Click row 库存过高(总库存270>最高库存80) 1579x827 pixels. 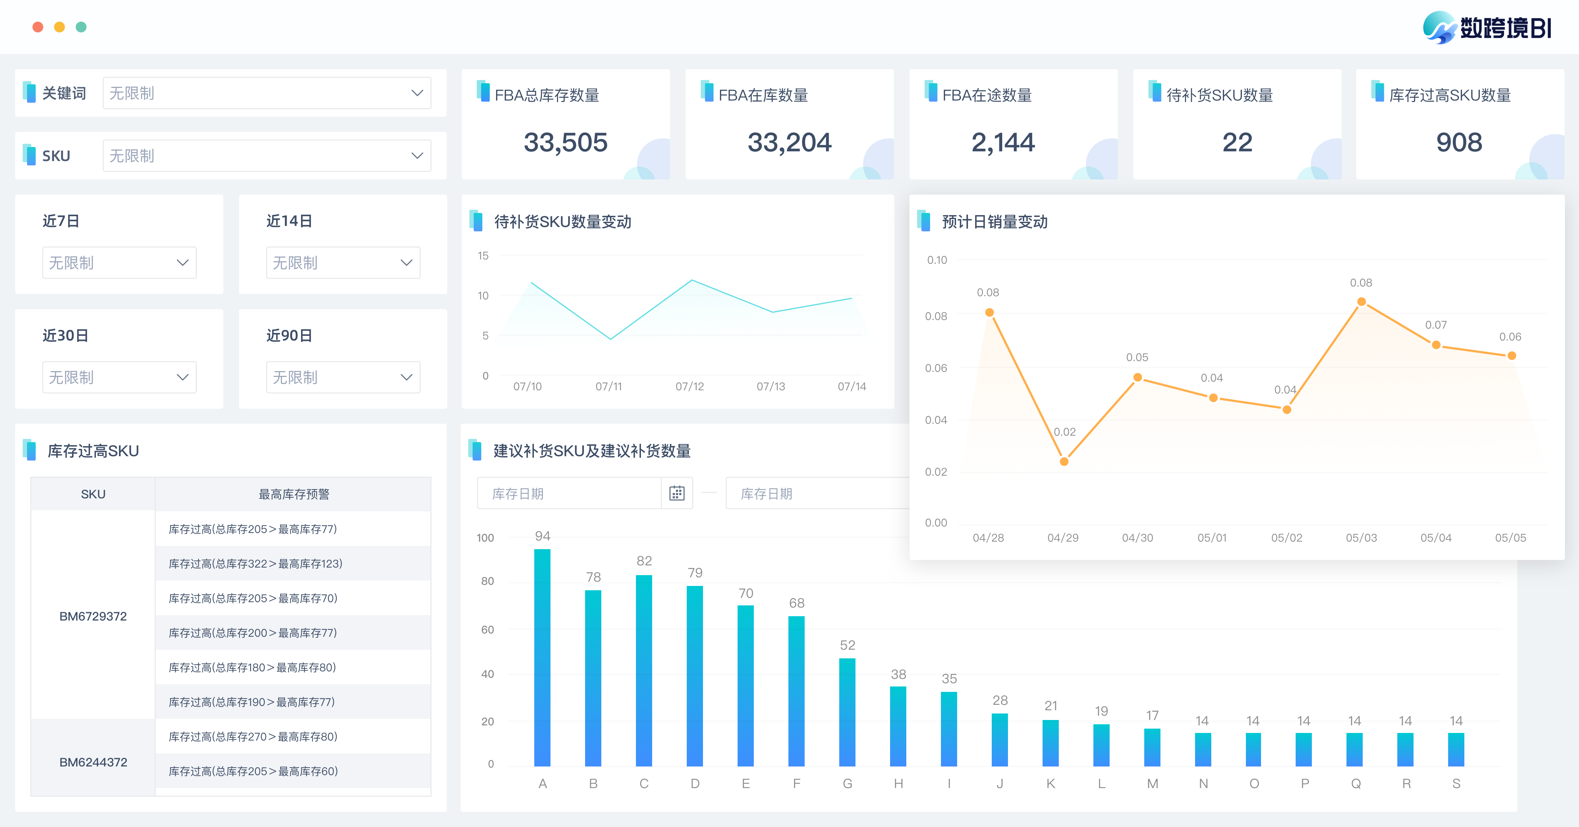[x=293, y=736]
